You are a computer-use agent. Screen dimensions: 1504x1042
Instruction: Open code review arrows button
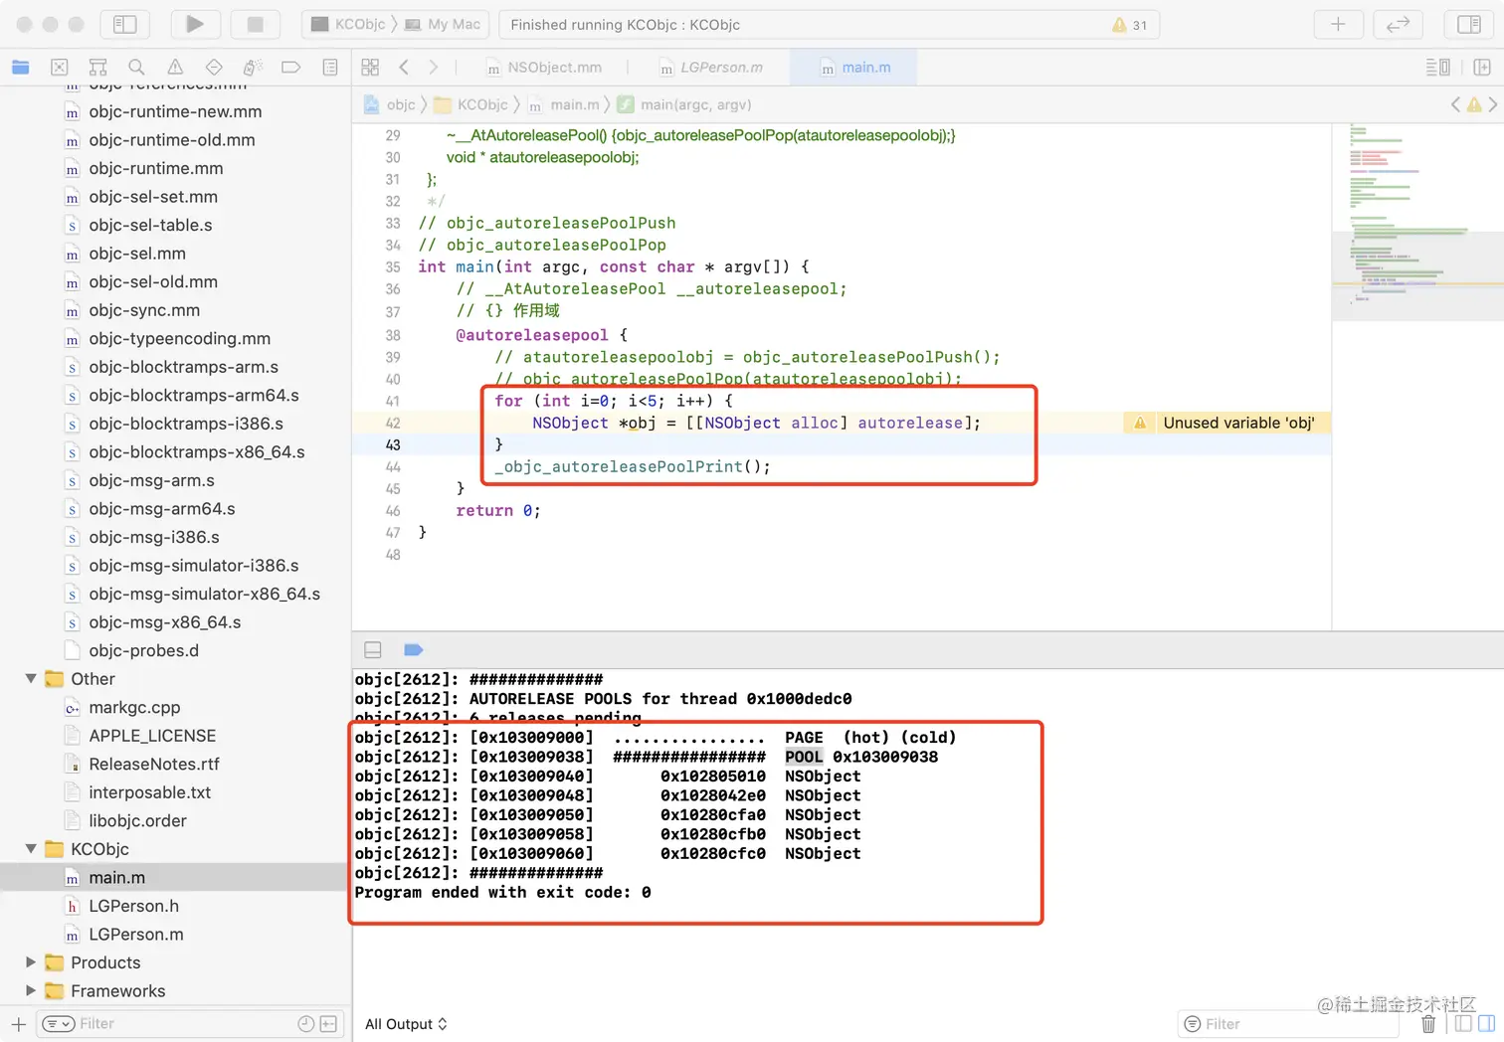1398,24
